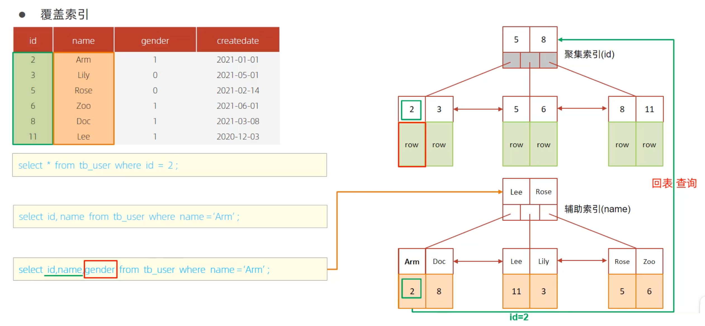Select the 'name' table header
Screen dimensions: 705x326
[83, 40]
